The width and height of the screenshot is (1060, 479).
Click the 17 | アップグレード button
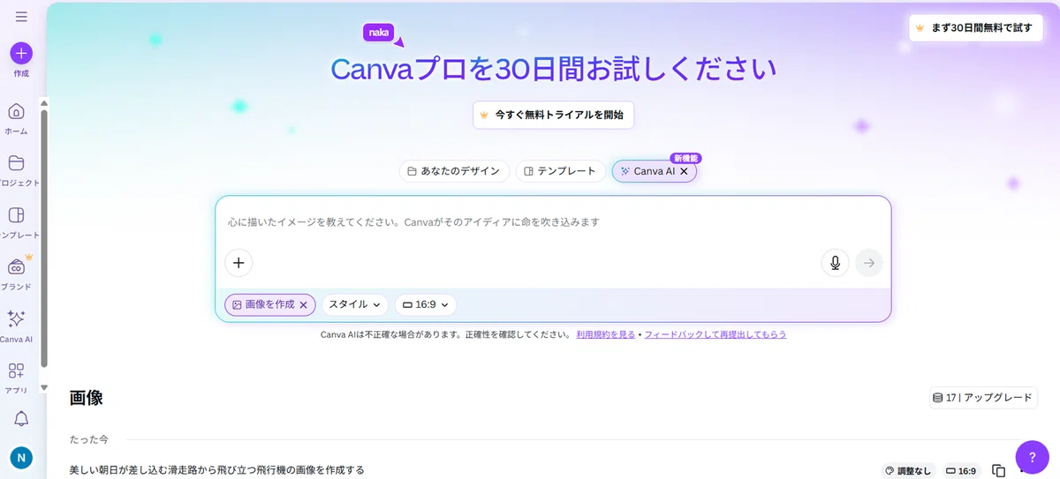point(983,398)
